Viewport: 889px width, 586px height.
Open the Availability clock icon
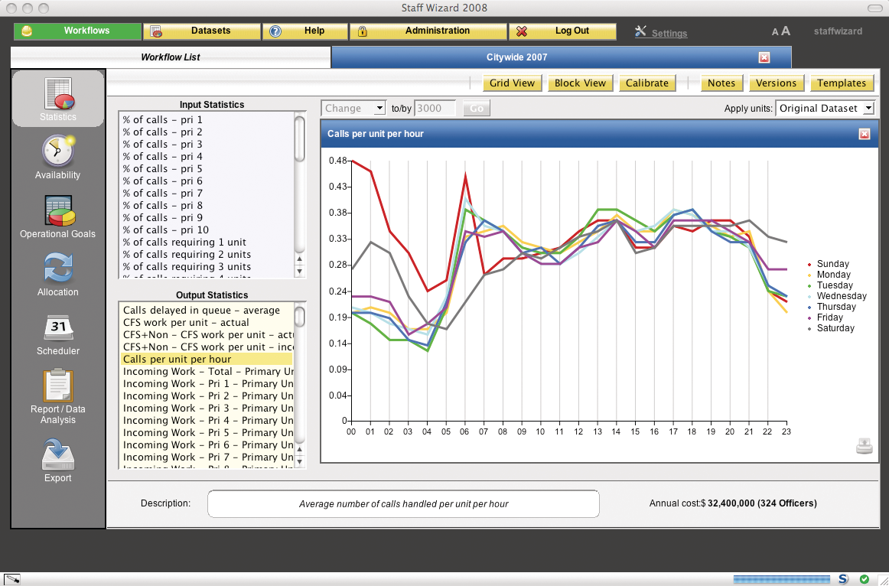[58, 151]
